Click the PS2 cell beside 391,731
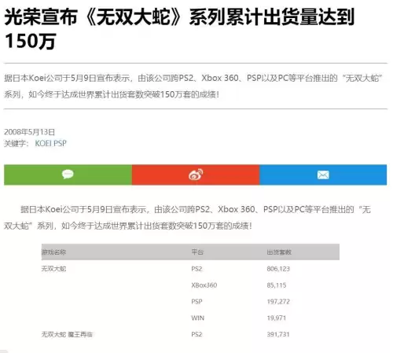The height and width of the screenshot is (353, 393). [196, 334]
